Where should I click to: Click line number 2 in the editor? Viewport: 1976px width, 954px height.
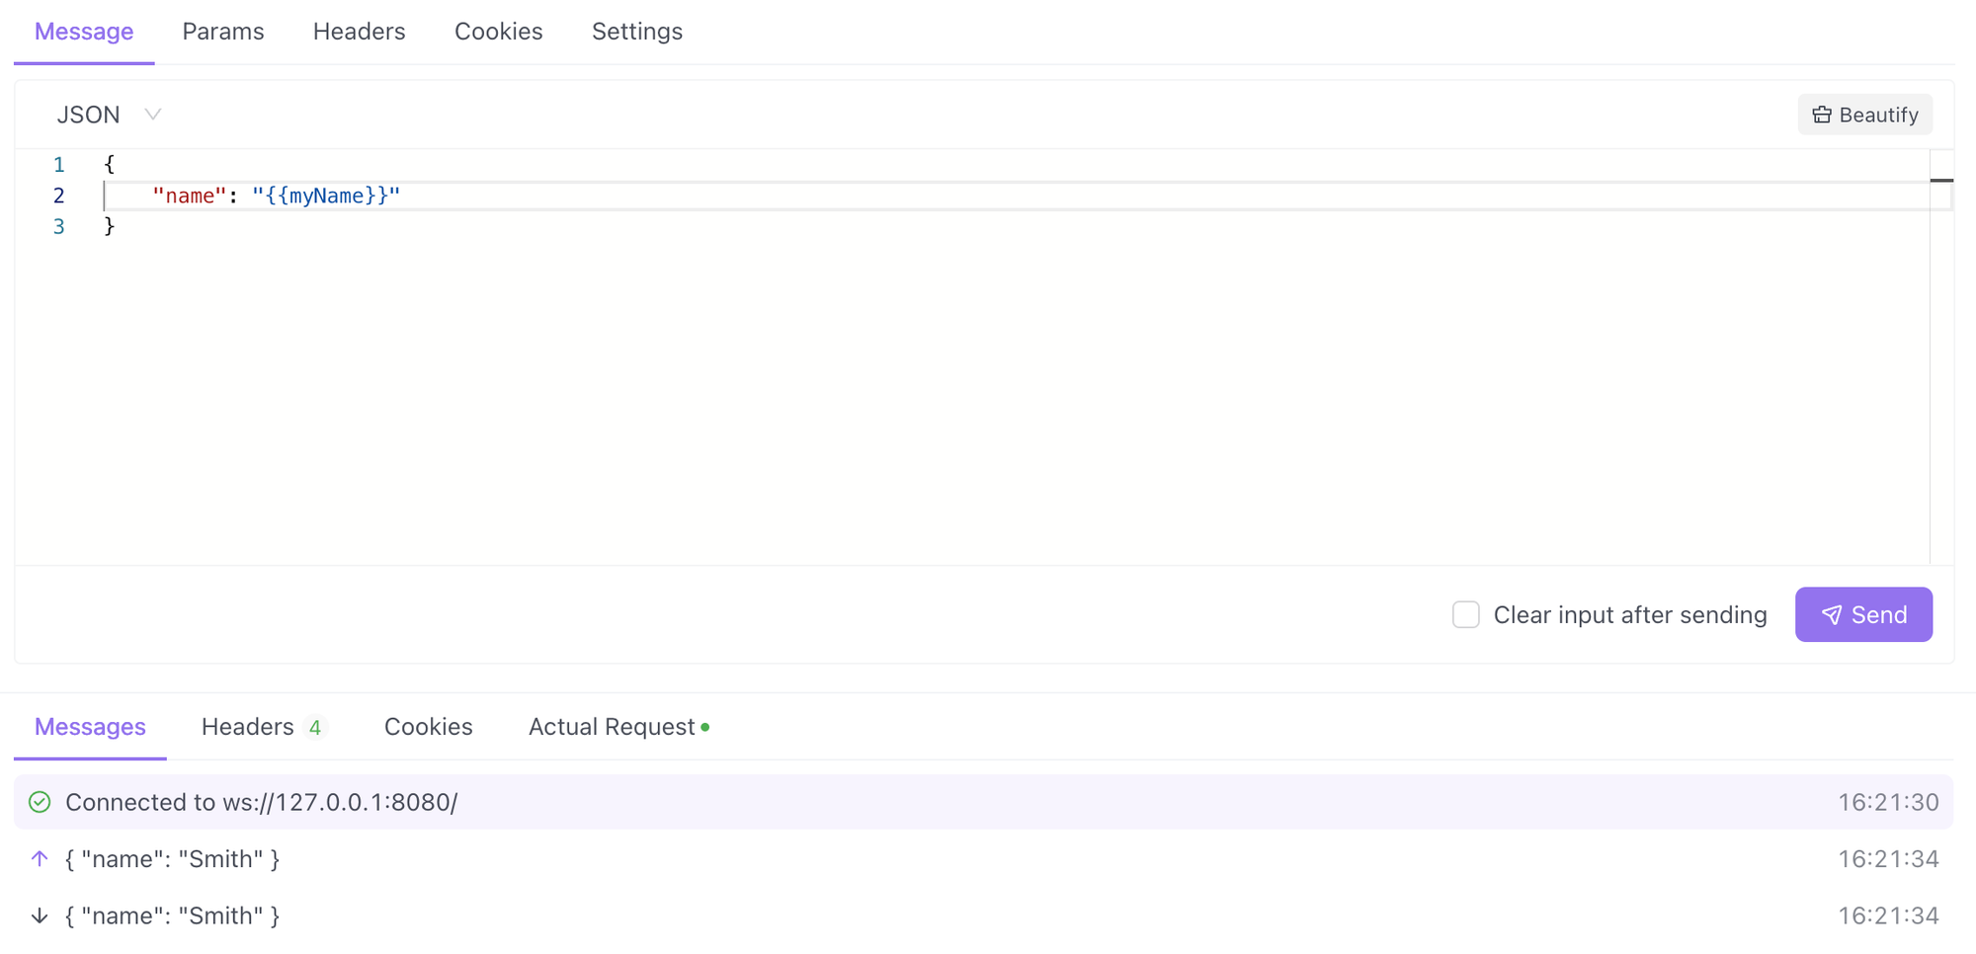pyautogui.click(x=58, y=196)
